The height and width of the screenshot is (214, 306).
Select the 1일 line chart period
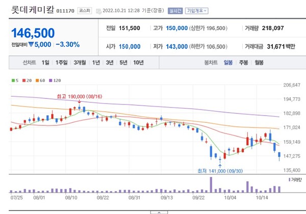pyautogui.click(x=46, y=63)
